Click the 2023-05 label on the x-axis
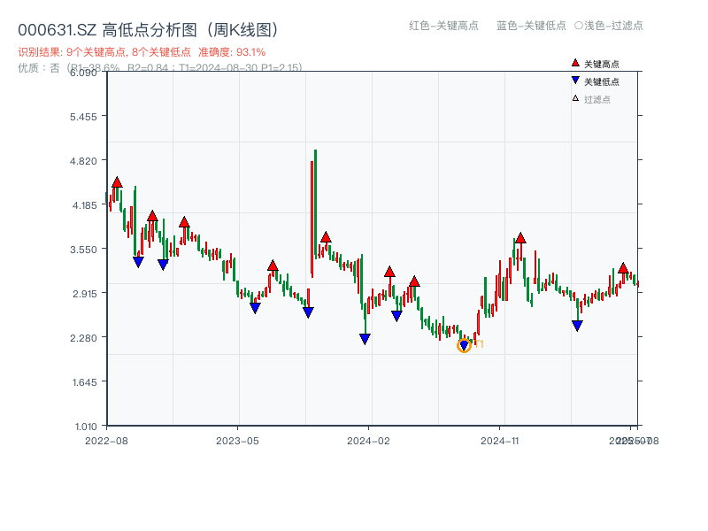This screenshot has height=531, width=708. point(235,438)
